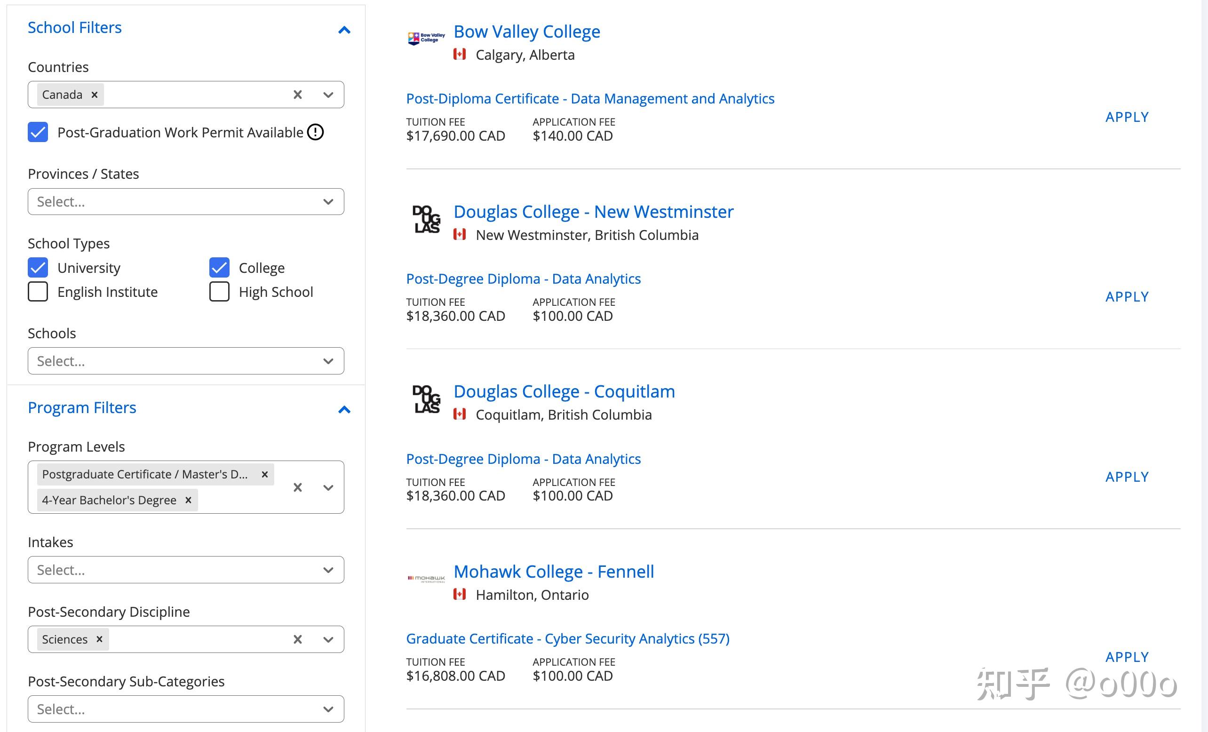Remove the Postgraduate Certificate level tag
The width and height of the screenshot is (1208, 732).
click(265, 474)
